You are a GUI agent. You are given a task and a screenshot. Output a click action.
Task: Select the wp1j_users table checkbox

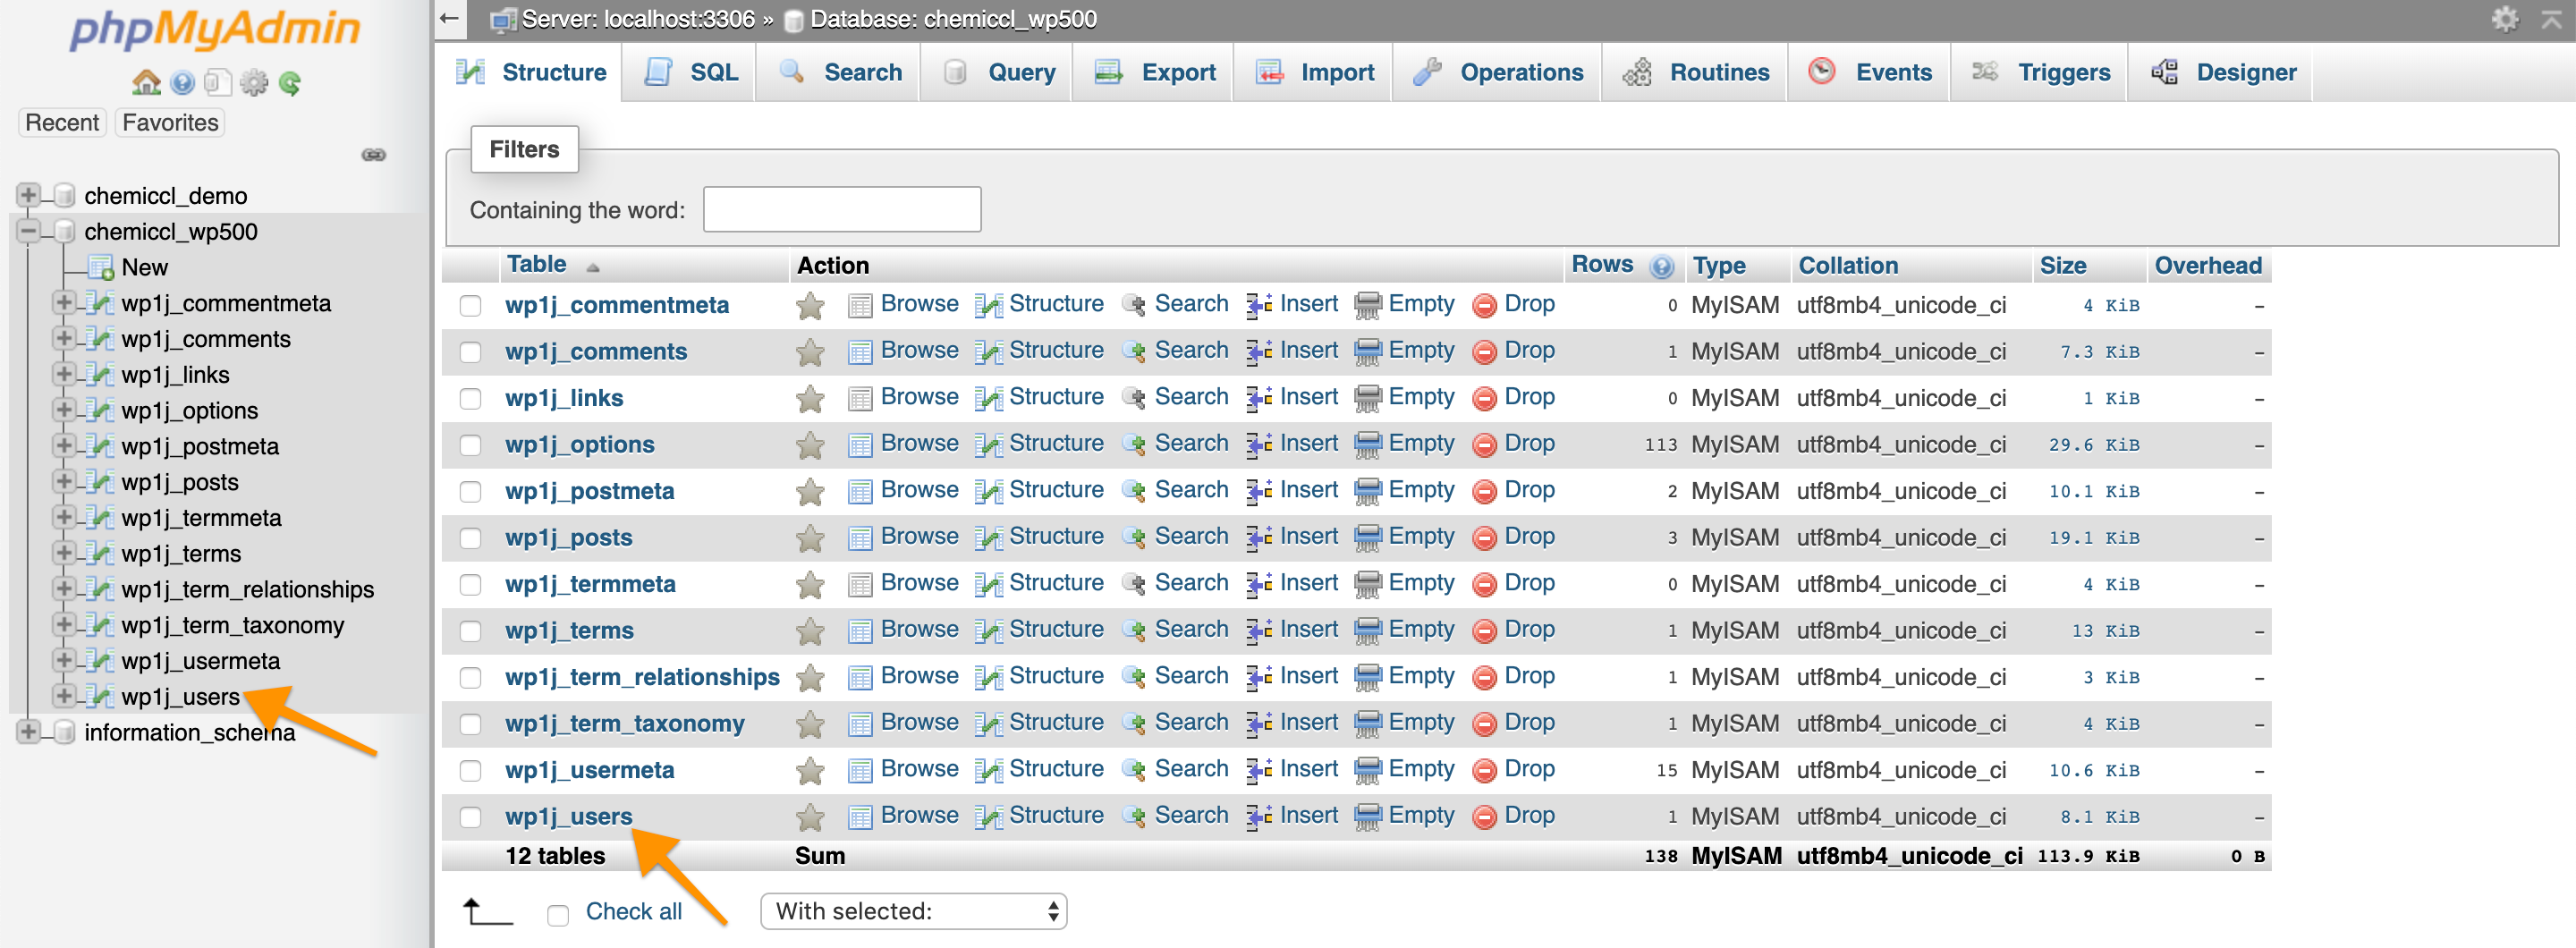[470, 817]
